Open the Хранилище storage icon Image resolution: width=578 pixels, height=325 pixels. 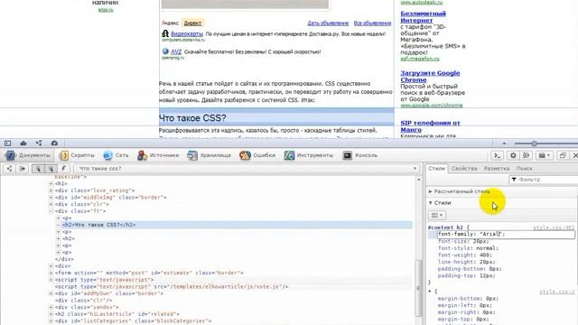[x=192, y=155]
